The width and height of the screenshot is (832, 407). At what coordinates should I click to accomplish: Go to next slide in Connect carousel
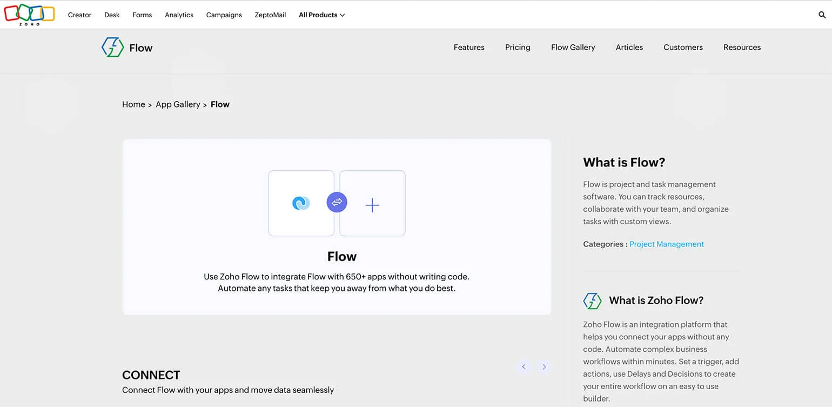(x=544, y=367)
